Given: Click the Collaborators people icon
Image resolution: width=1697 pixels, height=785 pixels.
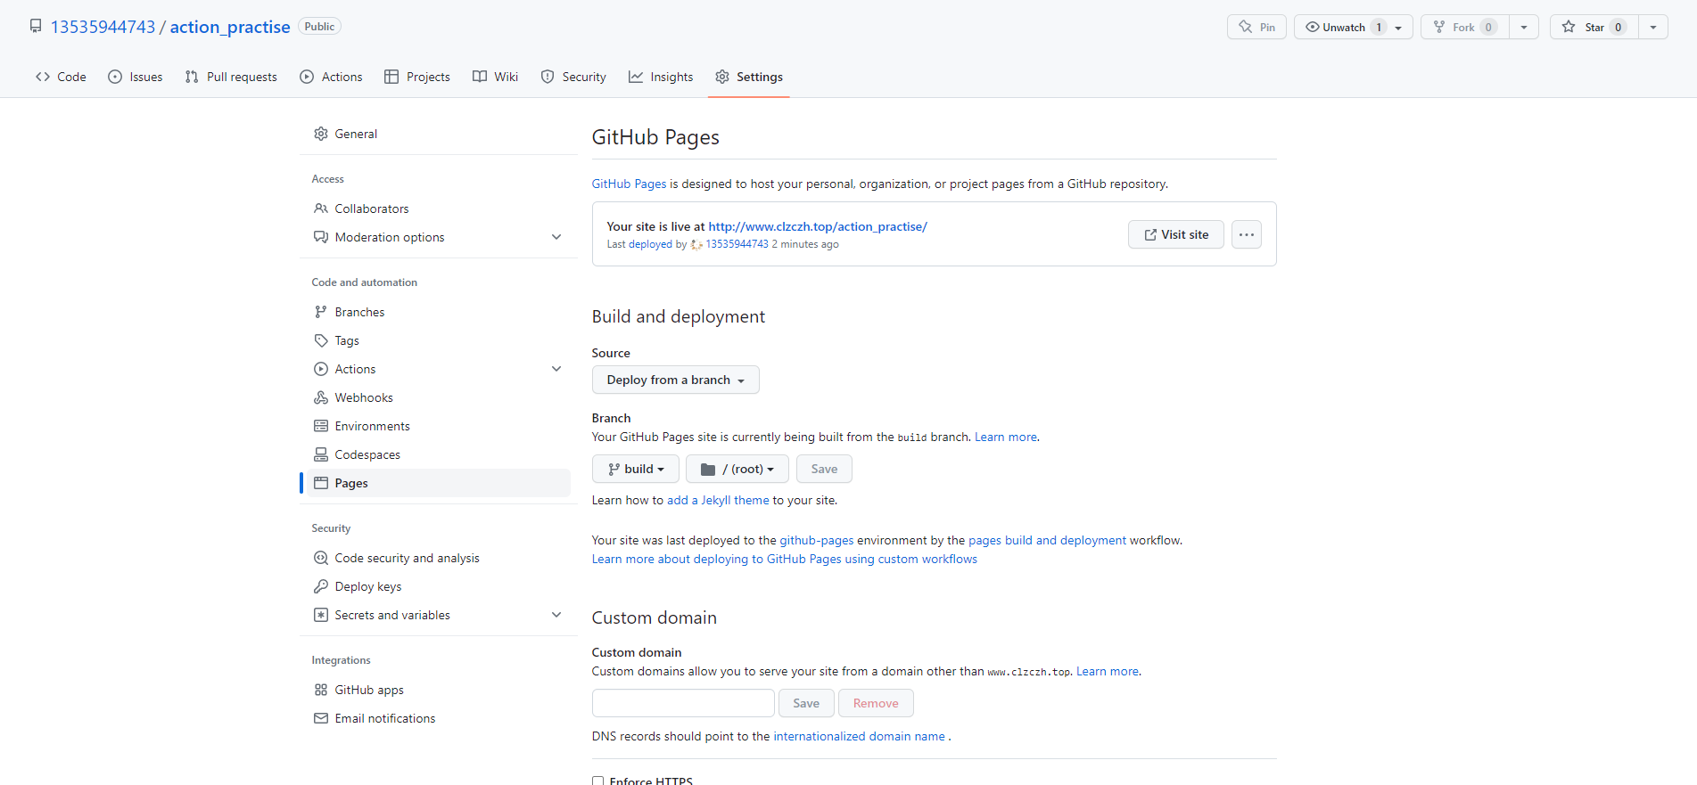Looking at the screenshot, I should click(x=321, y=209).
